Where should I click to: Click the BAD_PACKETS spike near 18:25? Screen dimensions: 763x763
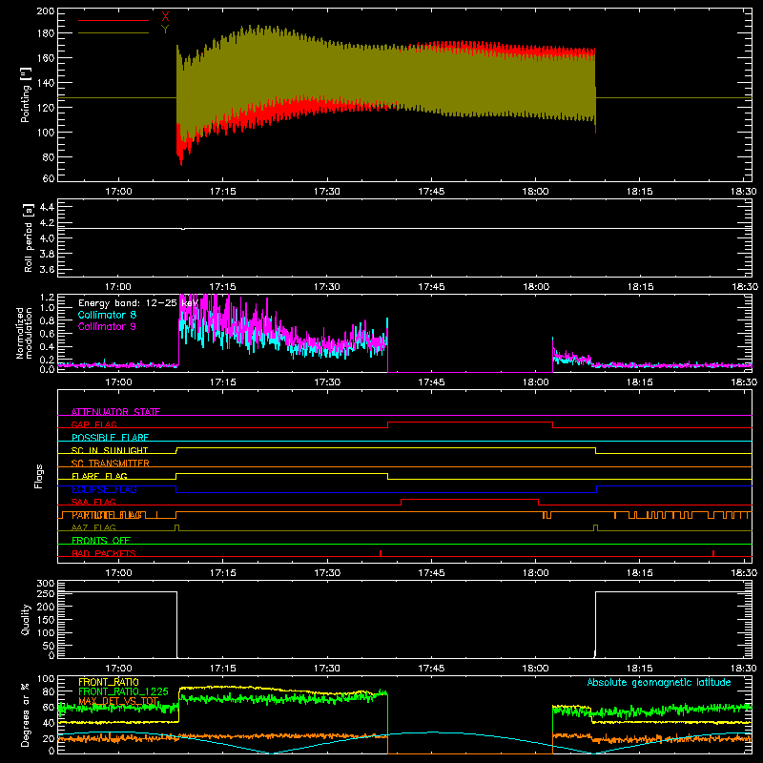(713, 553)
